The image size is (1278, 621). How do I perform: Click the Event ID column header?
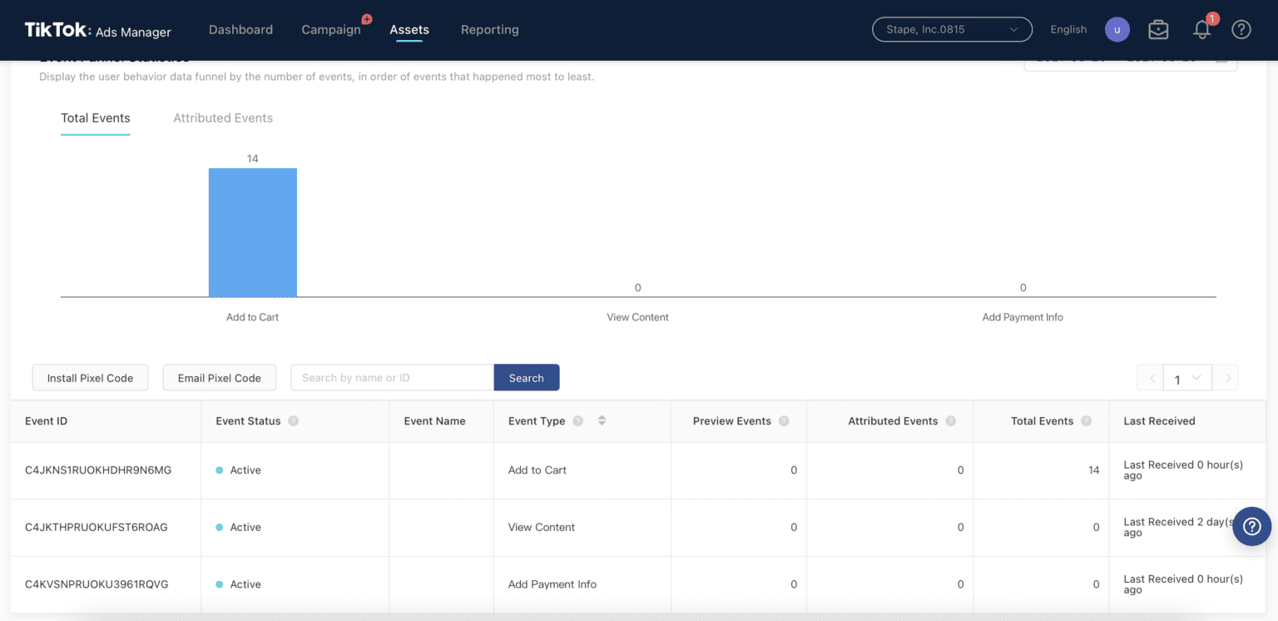tap(47, 421)
